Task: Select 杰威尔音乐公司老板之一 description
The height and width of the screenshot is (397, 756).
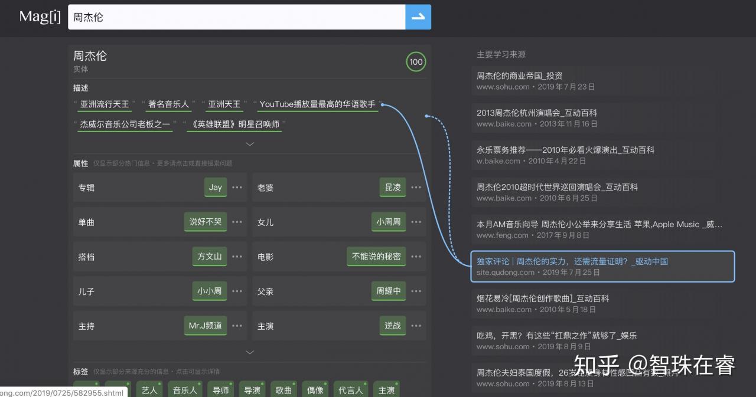Action: [125, 124]
